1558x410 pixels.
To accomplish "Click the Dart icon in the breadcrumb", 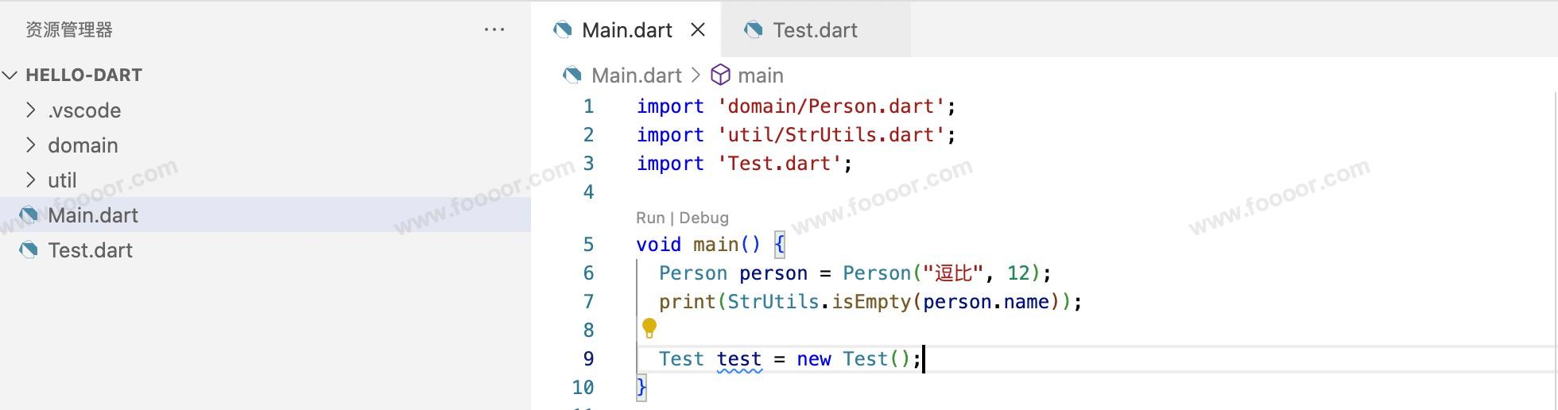I will click(x=572, y=75).
